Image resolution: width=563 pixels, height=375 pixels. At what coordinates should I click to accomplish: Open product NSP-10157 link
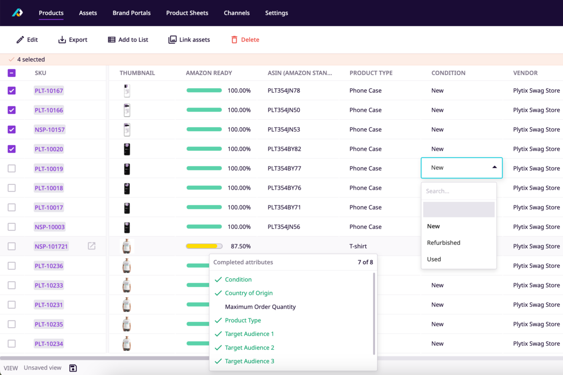pyautogui.click(x=49, y=130)
